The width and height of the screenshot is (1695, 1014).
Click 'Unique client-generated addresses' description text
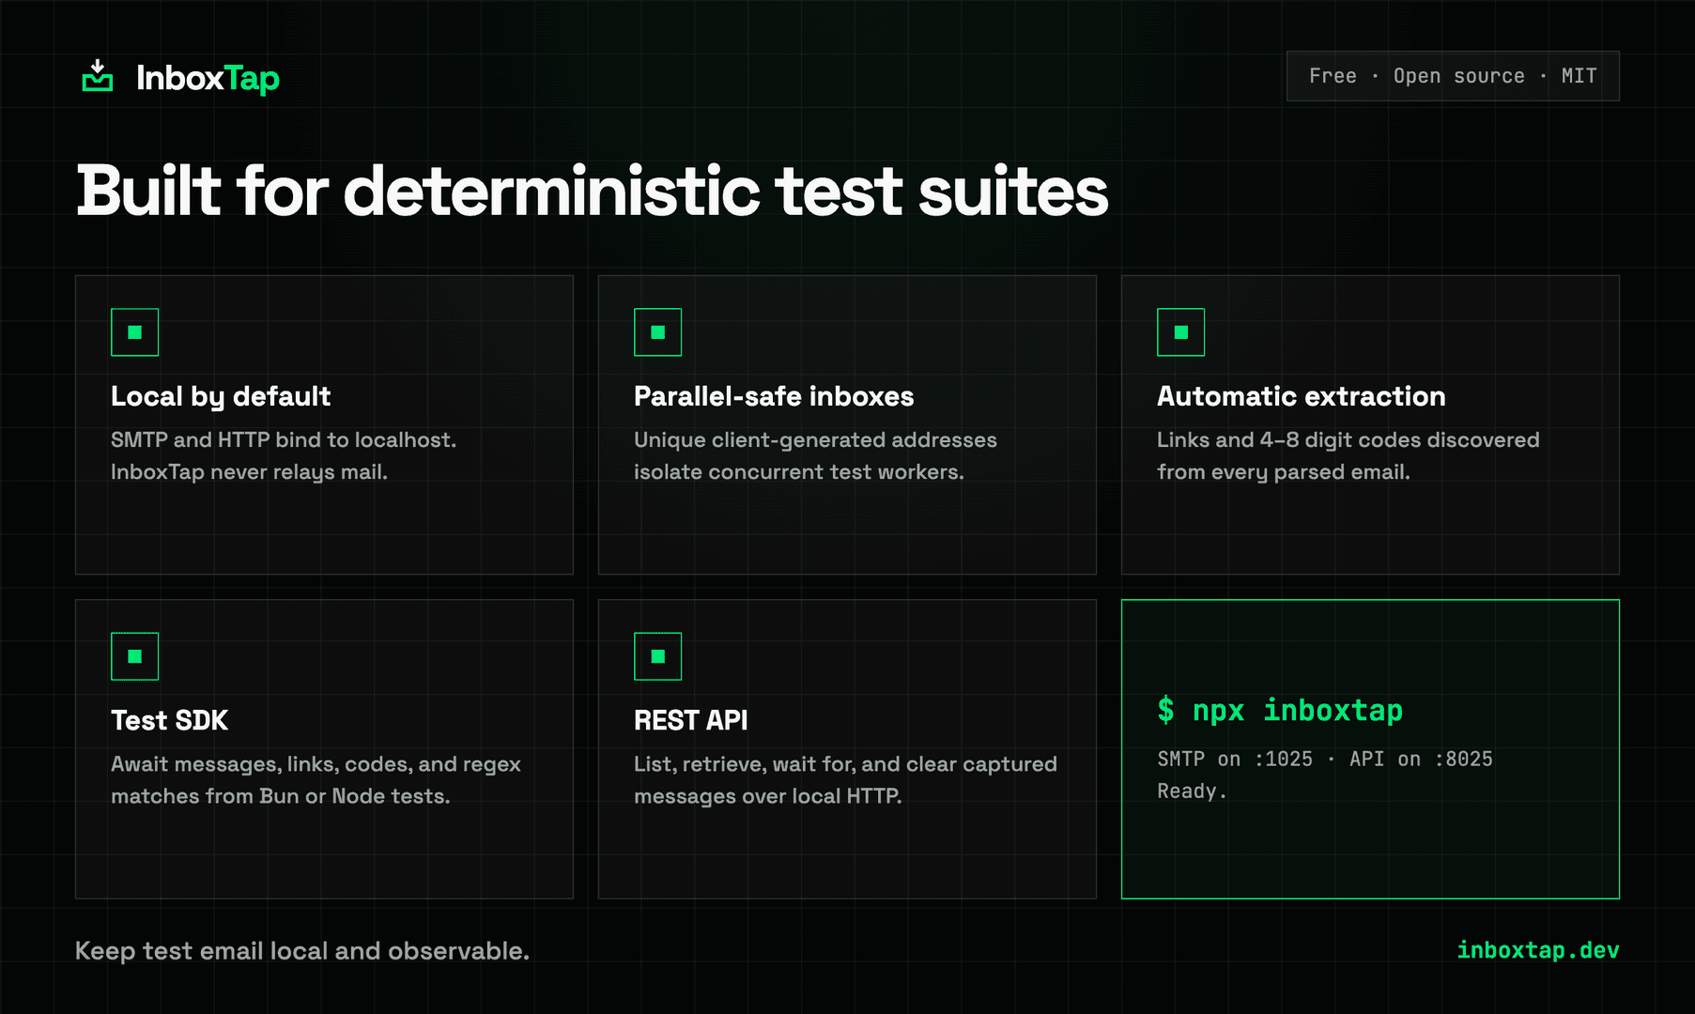pos(815,439)
